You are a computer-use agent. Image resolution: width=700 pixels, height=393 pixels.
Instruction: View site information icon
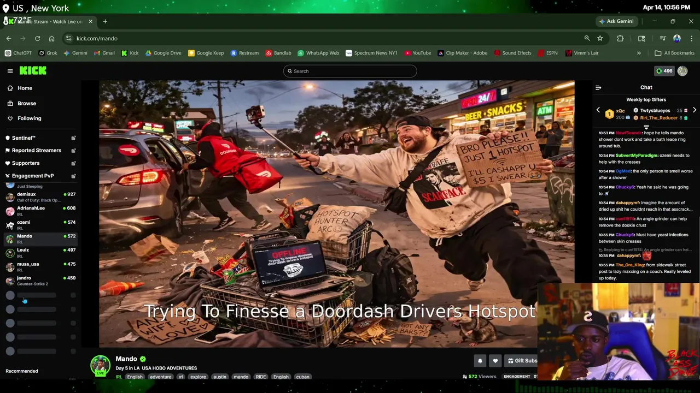click(68, 39)
